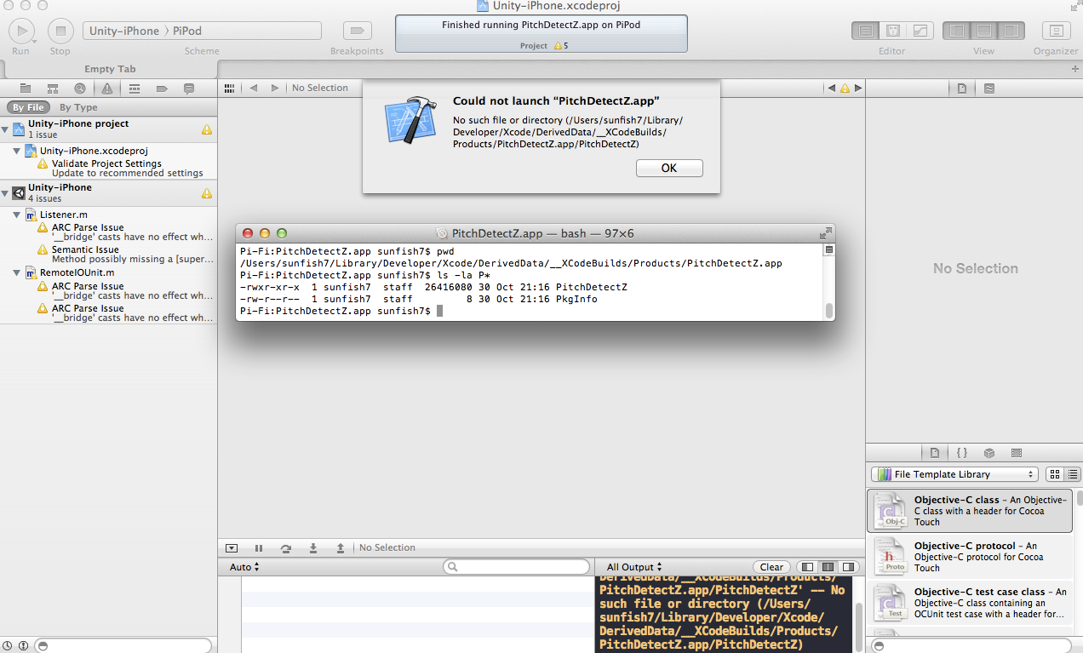Go back with jump bar left arrow
1083x653 pixels.
[253, 88]
